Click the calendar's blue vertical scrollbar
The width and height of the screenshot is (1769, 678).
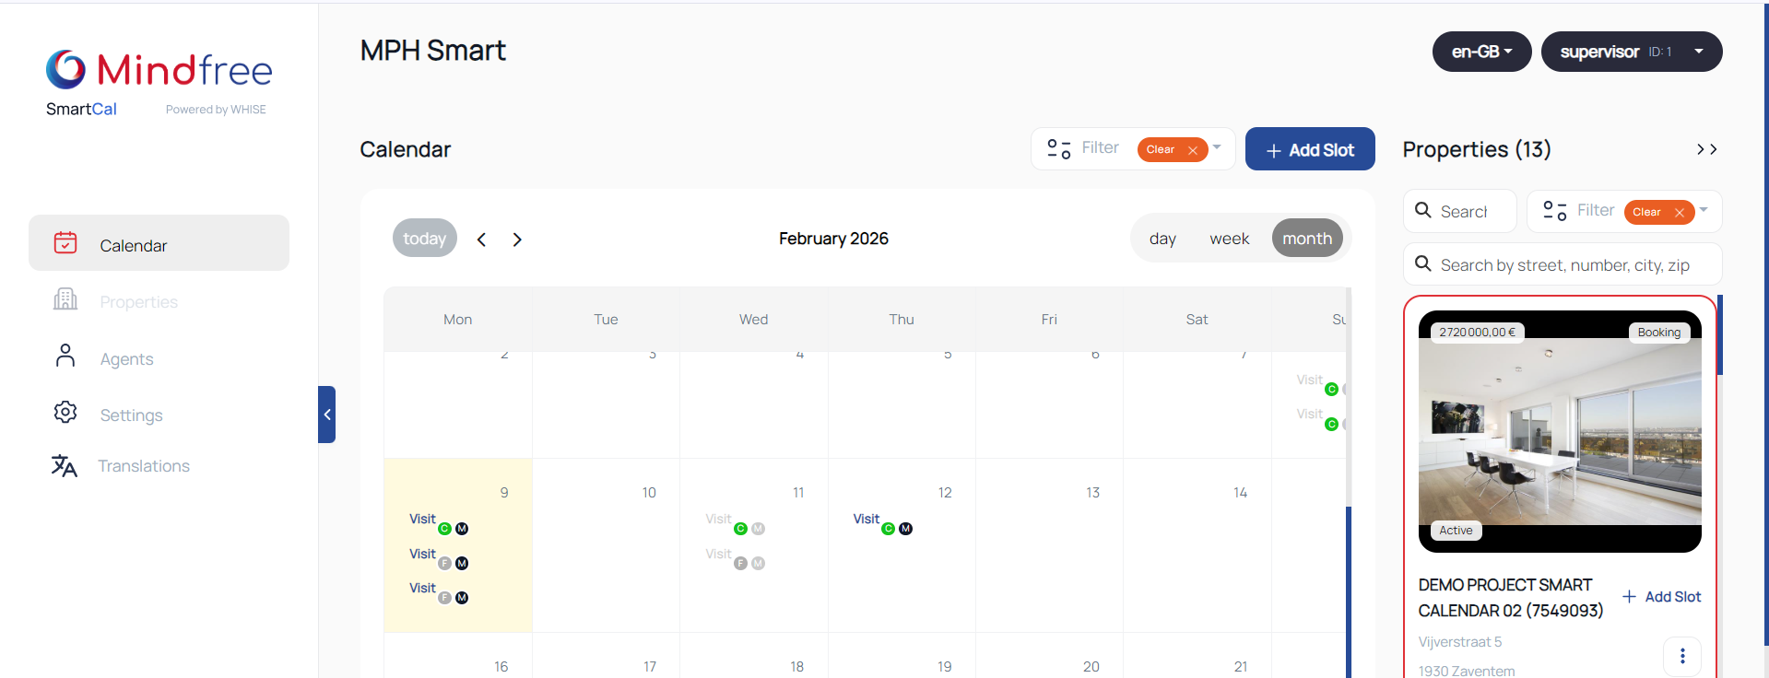1349,591
